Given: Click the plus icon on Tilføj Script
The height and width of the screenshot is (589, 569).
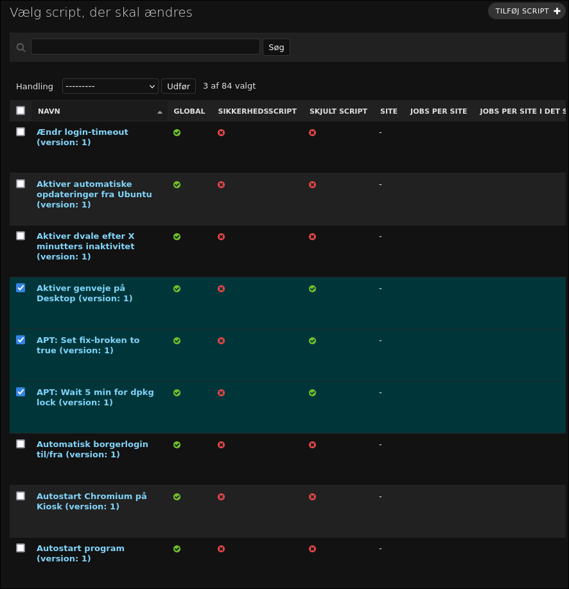Looking at the screenshot, I should point(557,11).
